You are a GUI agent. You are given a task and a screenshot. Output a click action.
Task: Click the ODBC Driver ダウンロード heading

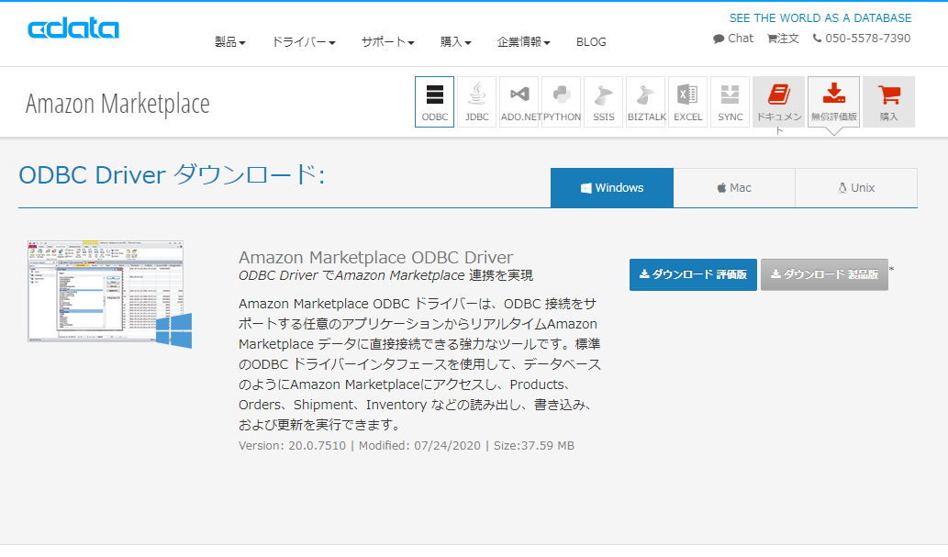[x=172, y=174]
